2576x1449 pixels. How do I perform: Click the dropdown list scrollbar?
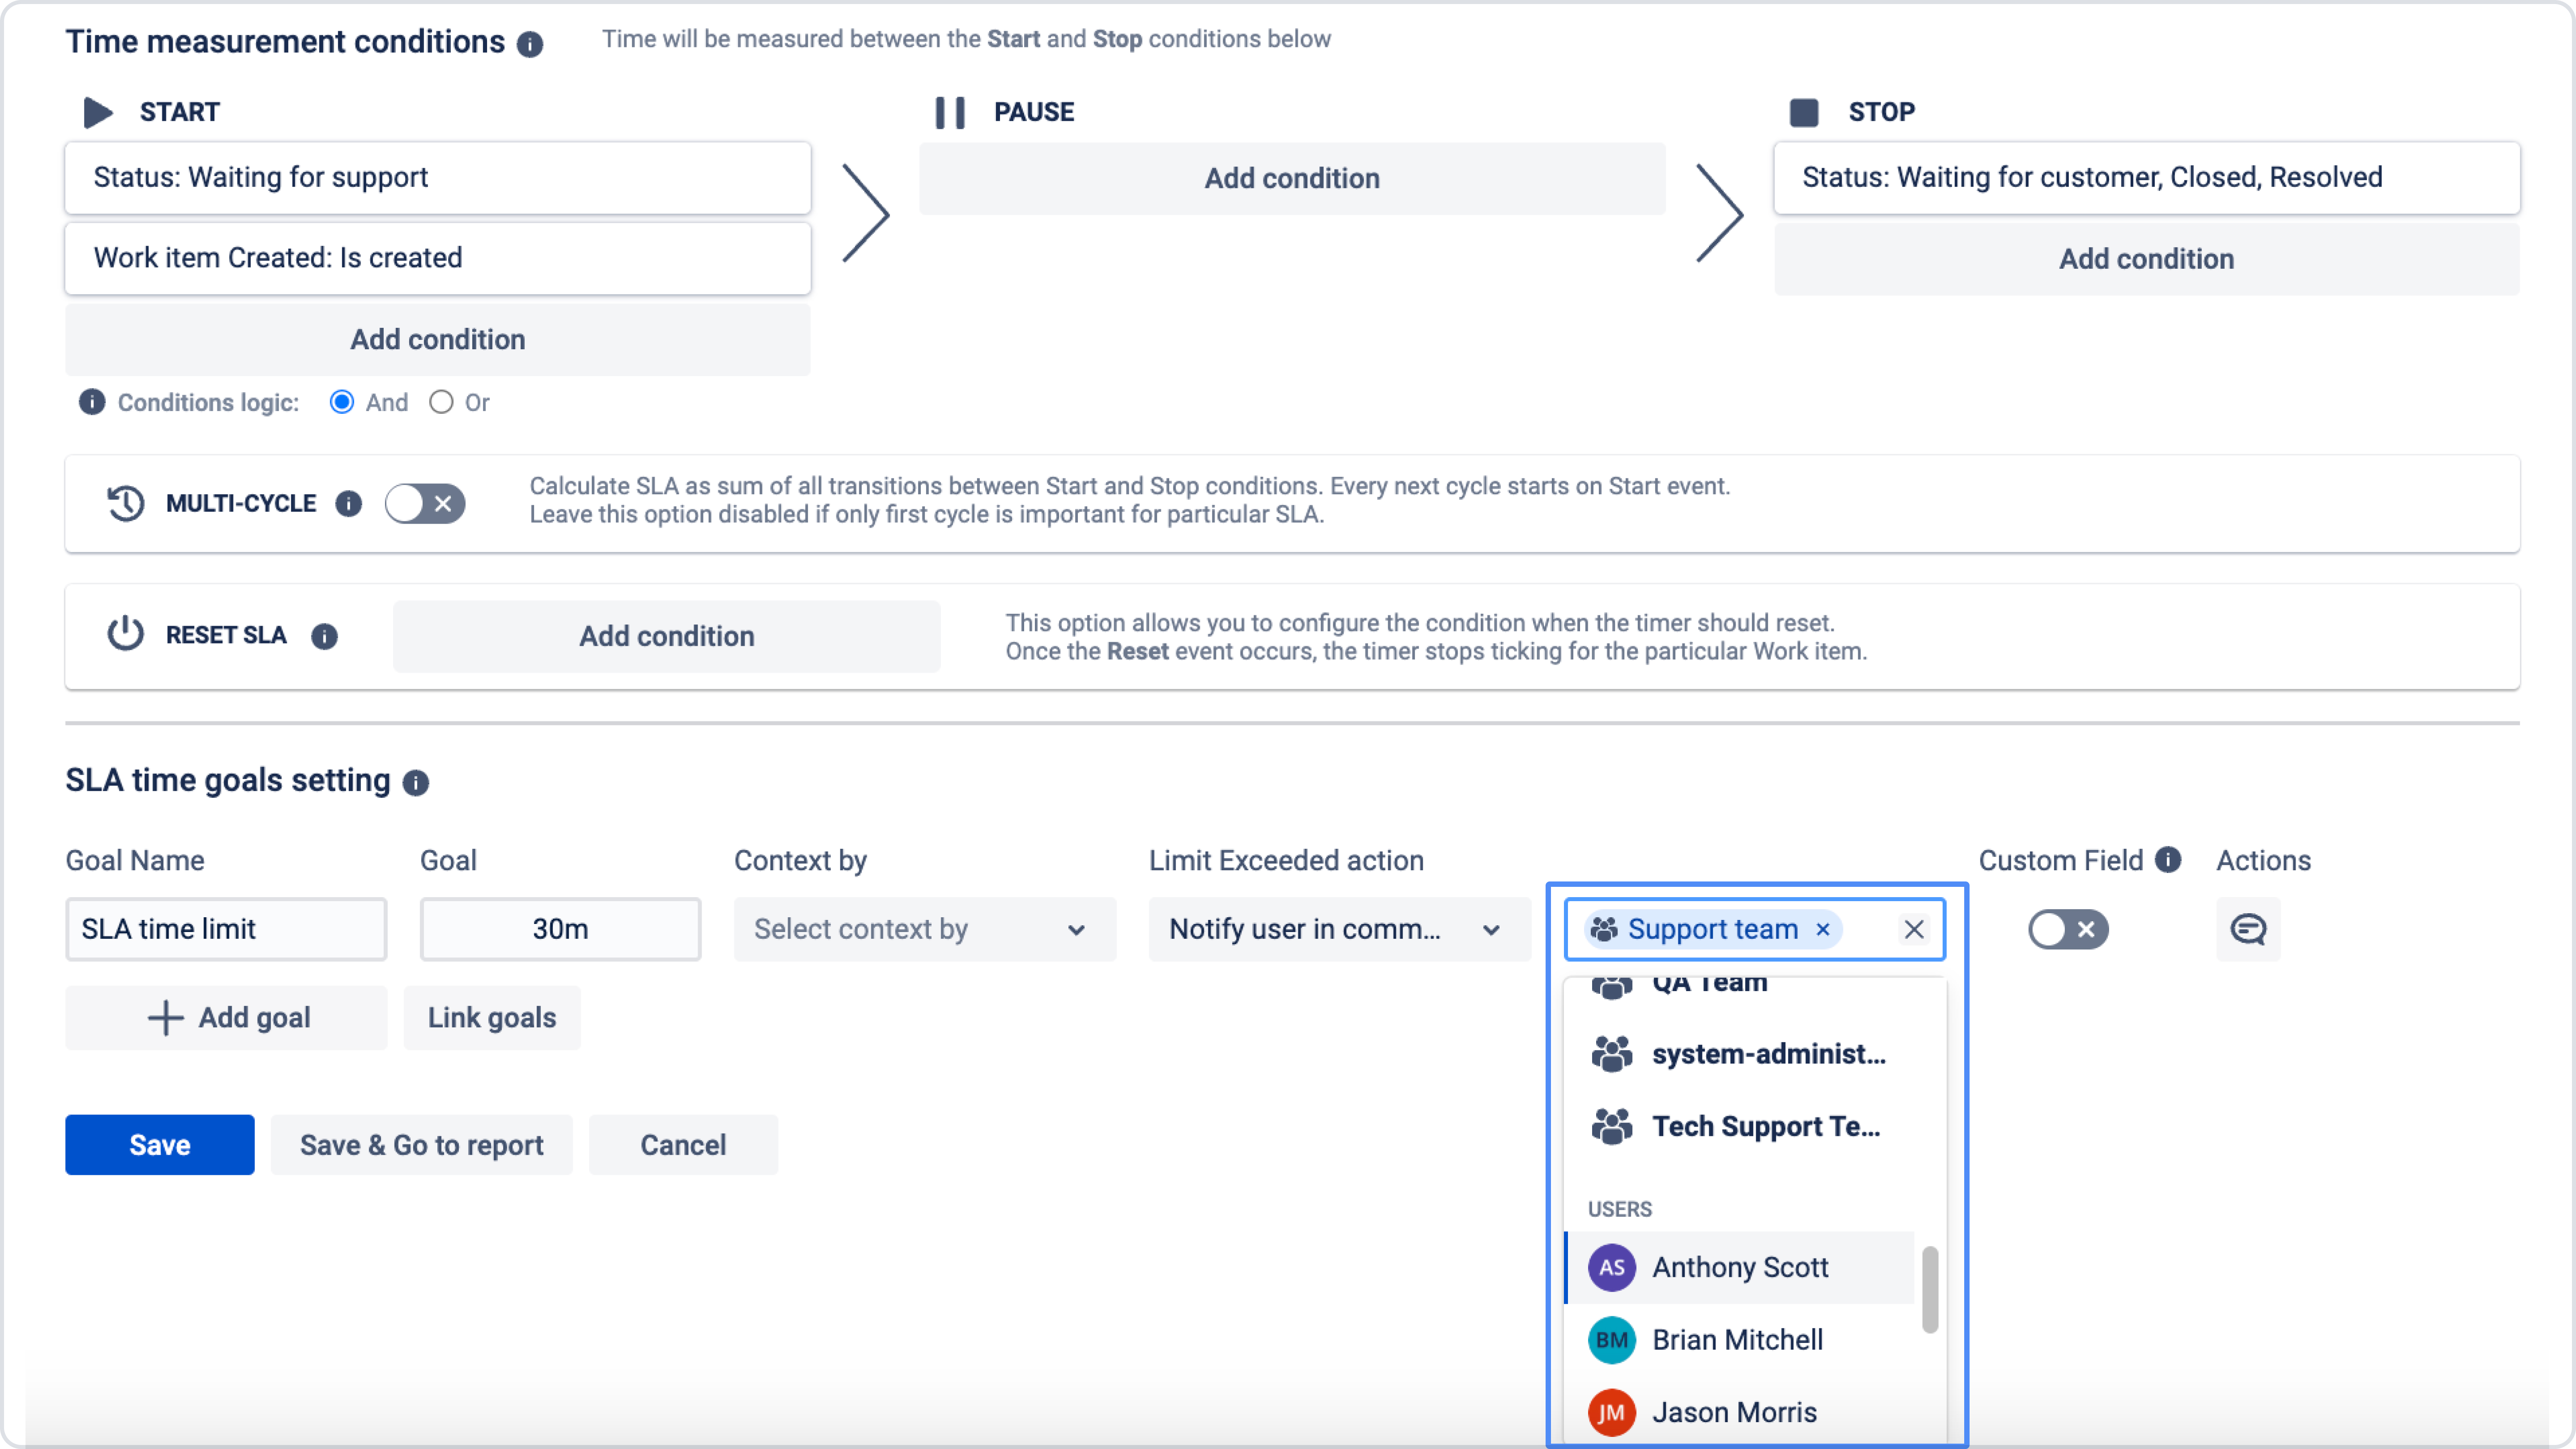(x=1930, y=1290)
